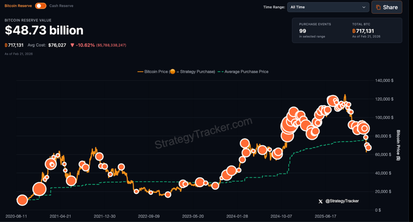Image resolution: width=413 pixels, height=222 pixels.
Task: Click the red down-triangle beside -10.62%
Action: (x=72, y=45)
